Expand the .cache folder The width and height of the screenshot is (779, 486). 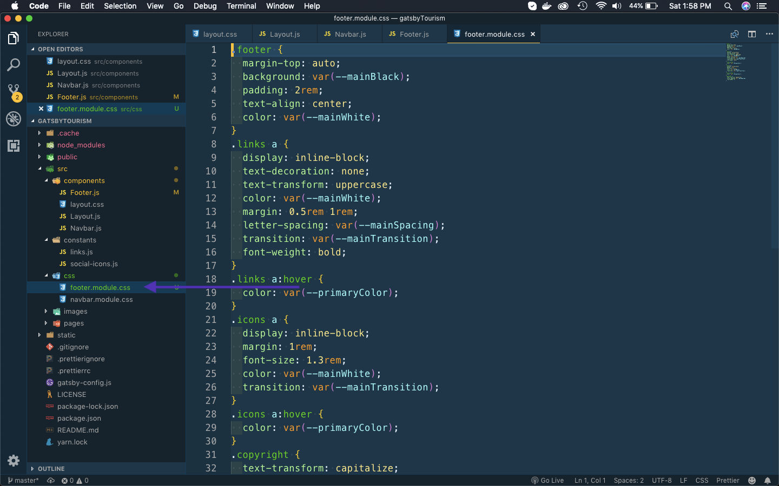point(106,133)
